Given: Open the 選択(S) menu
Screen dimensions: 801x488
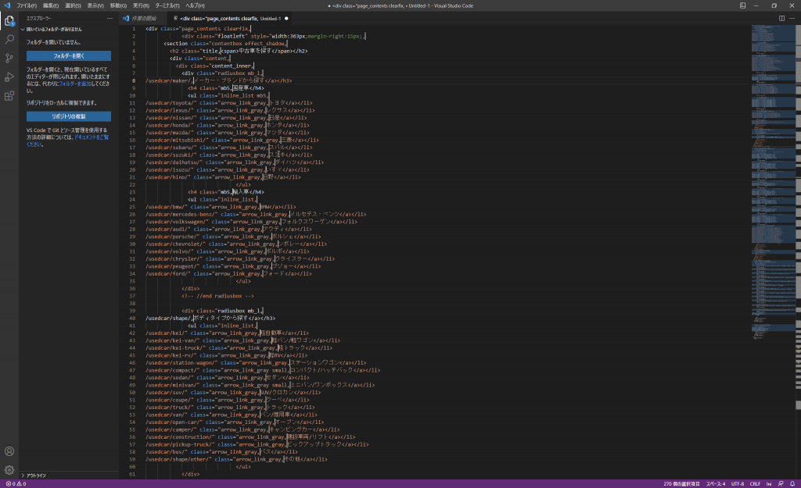Looking at the screenshot, I should coord(73,5).
